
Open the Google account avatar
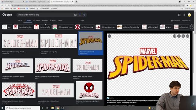189,15
